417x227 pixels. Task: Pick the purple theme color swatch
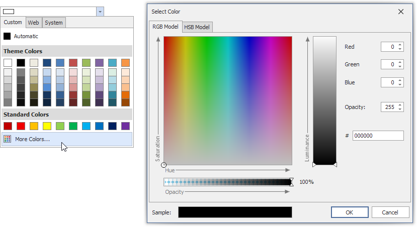99,63
